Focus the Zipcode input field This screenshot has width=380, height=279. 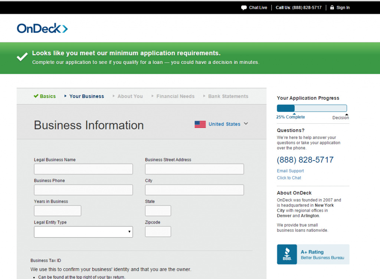158,232
